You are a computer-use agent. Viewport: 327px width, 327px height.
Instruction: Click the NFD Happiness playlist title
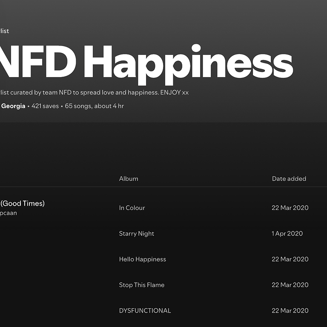pyautogui.click(x=146, y=64)
